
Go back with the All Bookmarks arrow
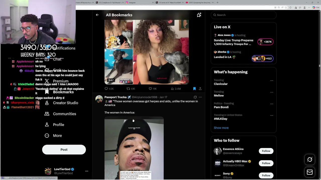coord(97,15)
